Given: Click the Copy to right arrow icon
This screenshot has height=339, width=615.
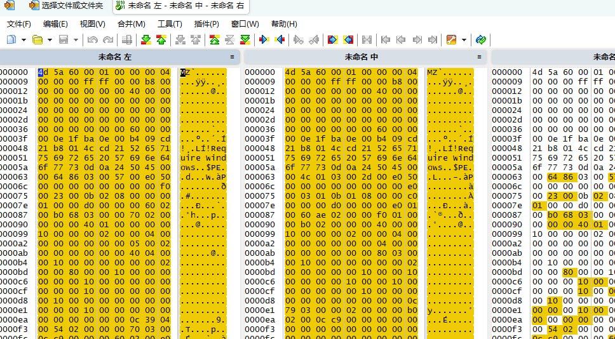Looking at the screenshot, I should [x=264, y=40].
